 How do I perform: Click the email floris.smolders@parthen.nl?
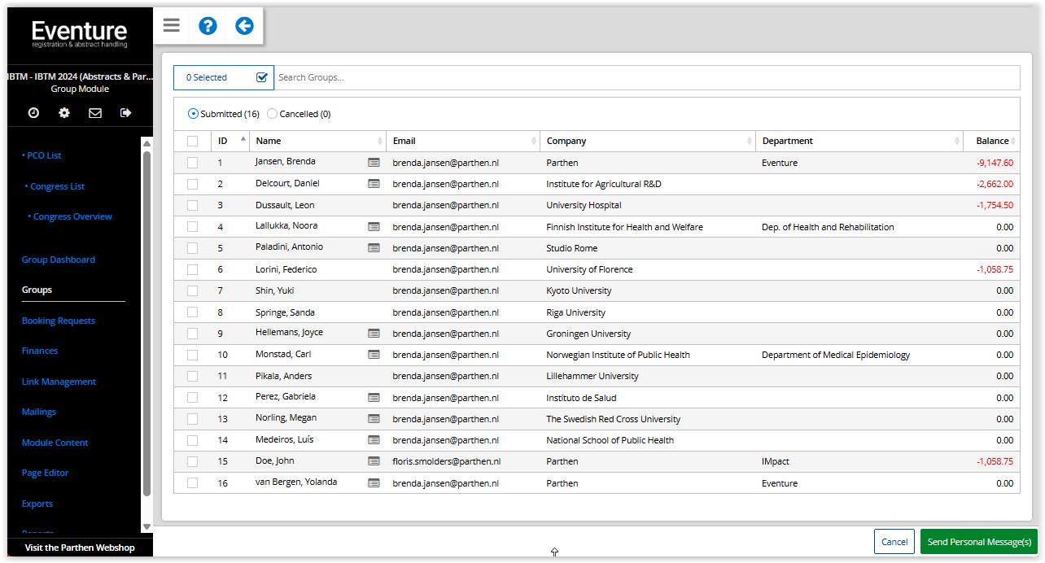pos(447,461)
